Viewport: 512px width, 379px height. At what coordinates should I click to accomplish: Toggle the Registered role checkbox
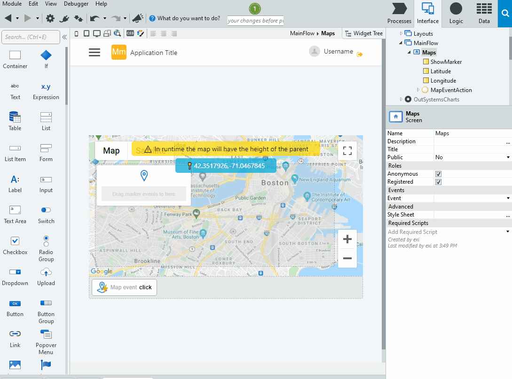(x=438, y=182)
